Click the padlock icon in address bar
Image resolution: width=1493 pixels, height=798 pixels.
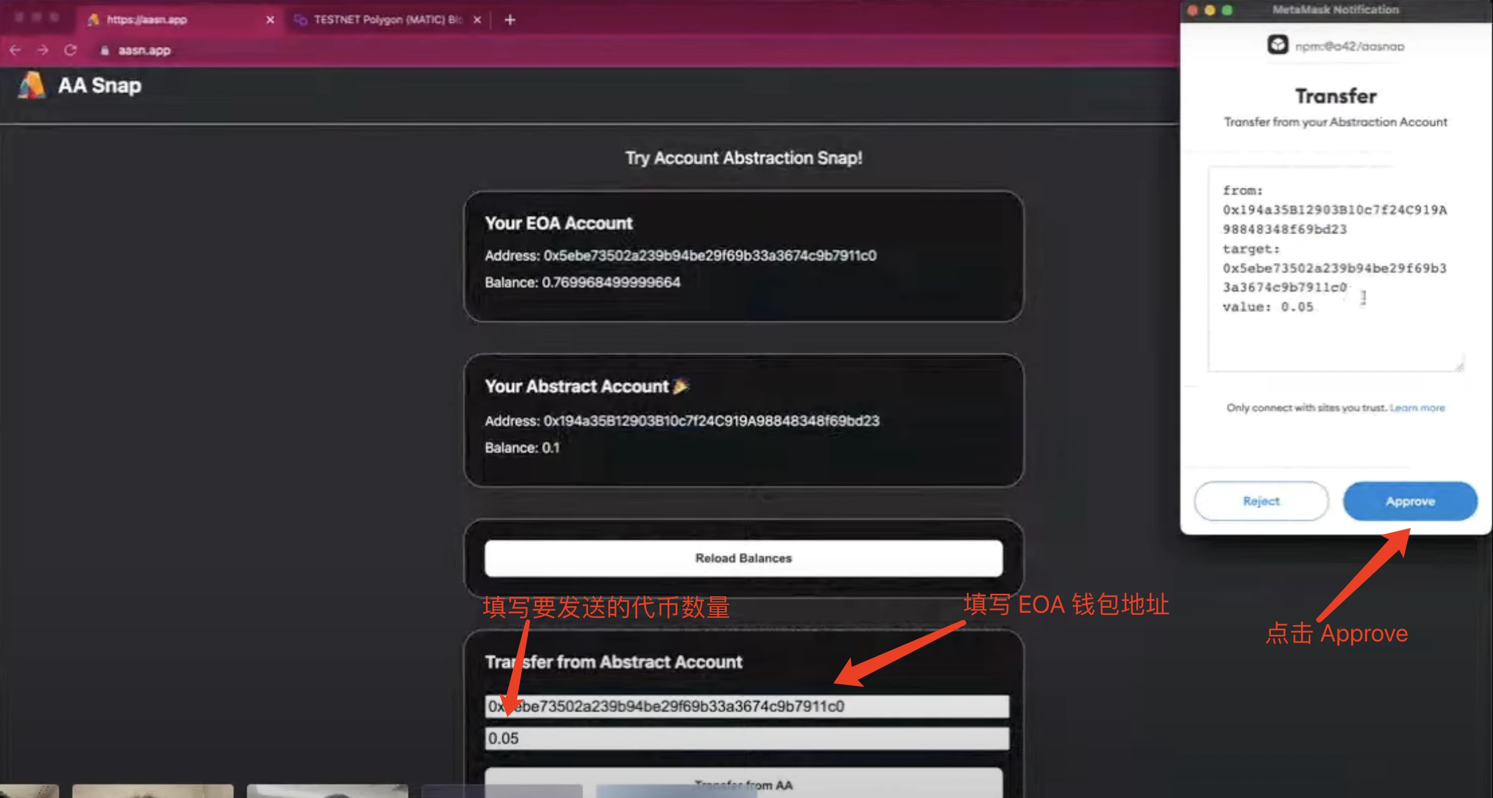[x=104, y=51]
